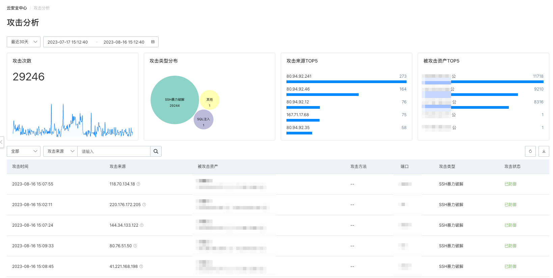Open the 最近30天 time range dropdown
Viewport: 553px width, 278px height.
24,42
